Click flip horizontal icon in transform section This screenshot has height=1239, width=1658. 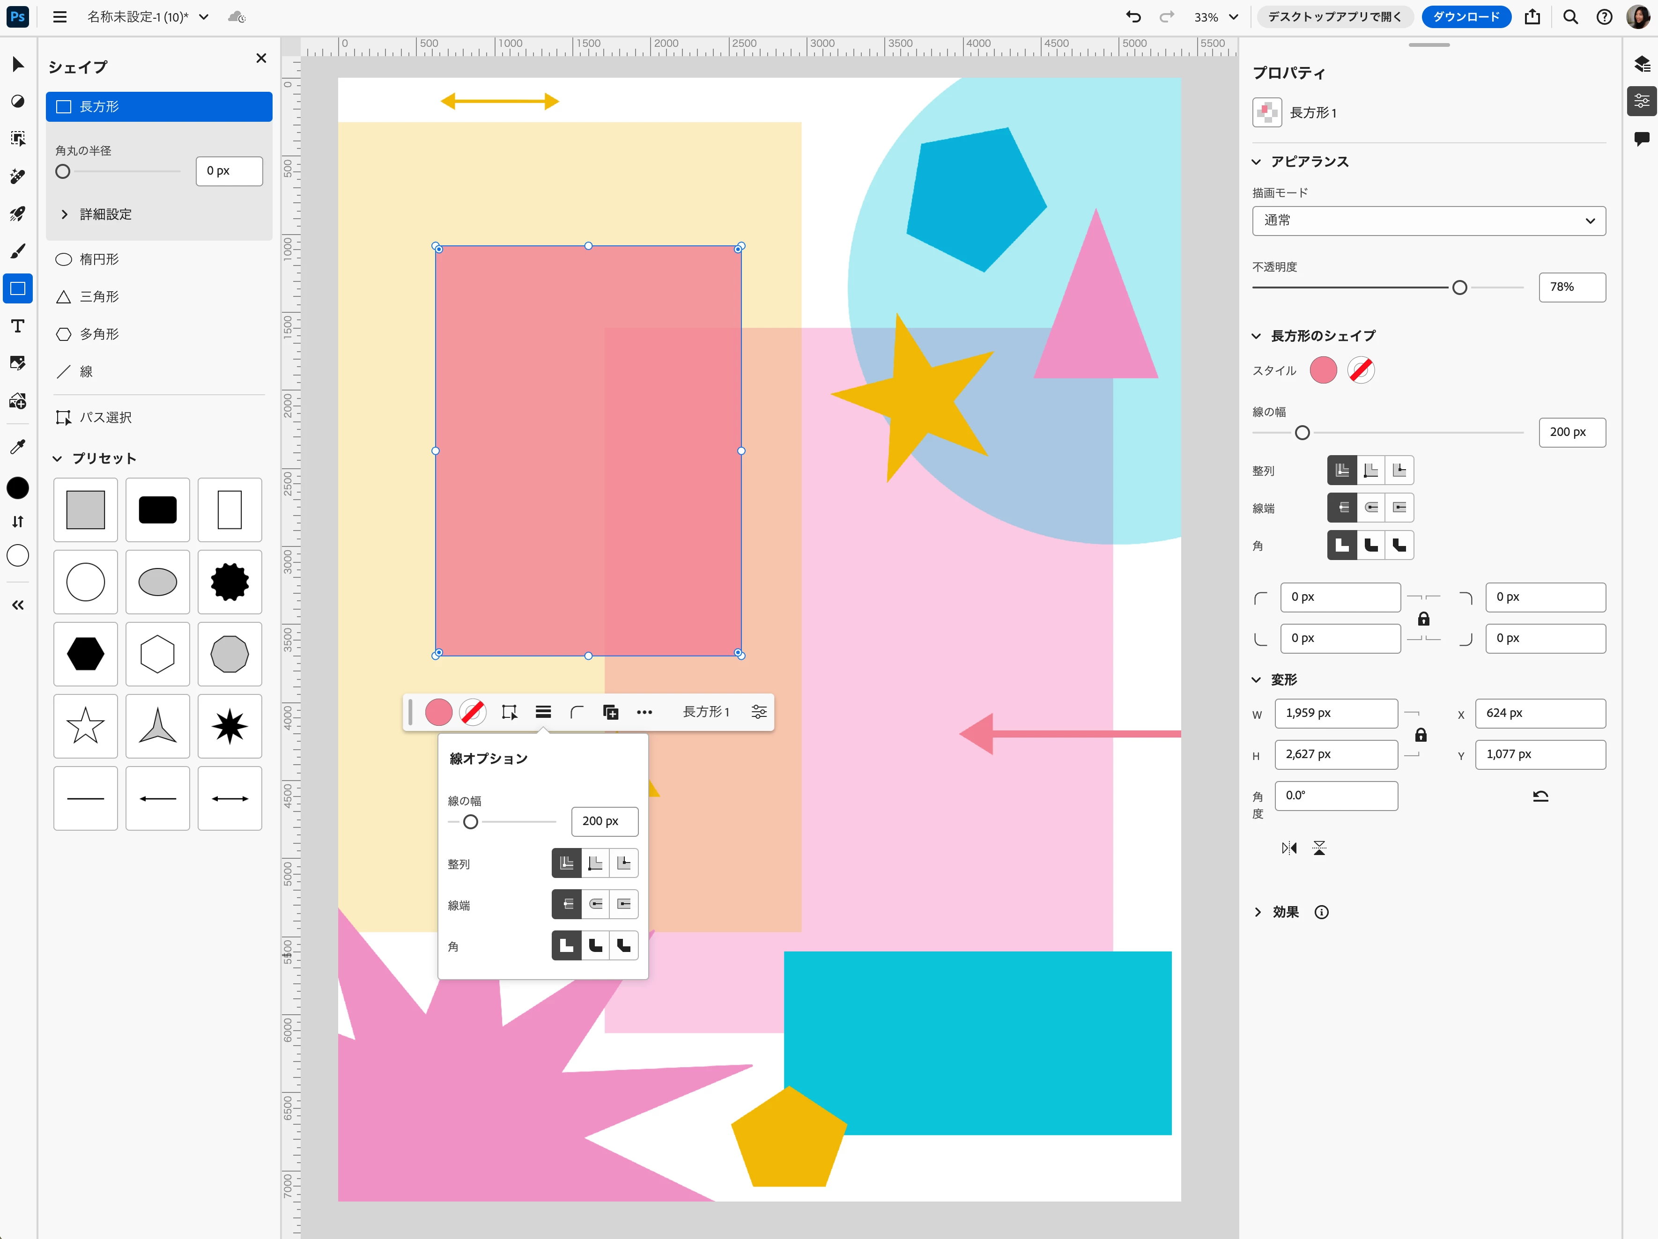click(1288, 848)
